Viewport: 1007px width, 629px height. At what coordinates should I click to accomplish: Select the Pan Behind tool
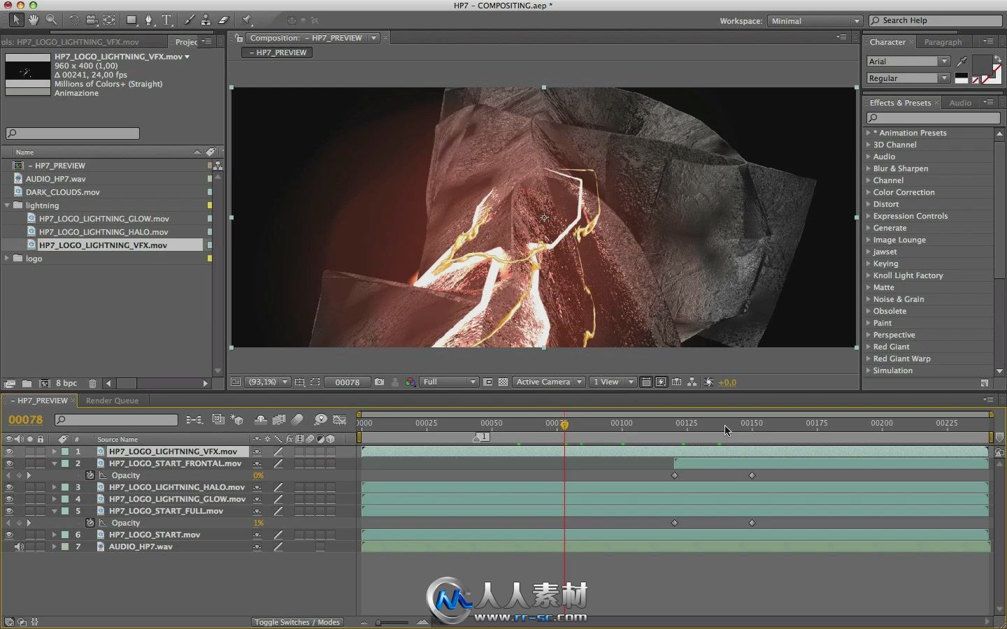110,20
